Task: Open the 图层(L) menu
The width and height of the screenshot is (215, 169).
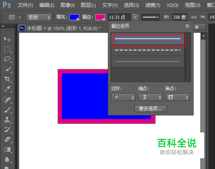Action: (88, 5)
